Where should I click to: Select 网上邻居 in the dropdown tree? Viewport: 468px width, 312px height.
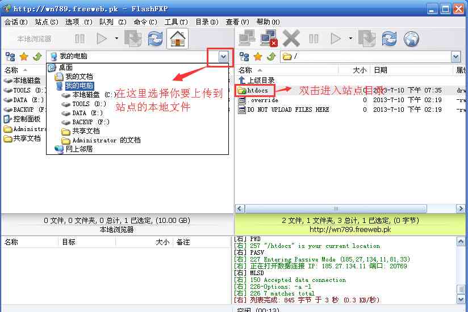pyautogui.click(x=78, y=149)
